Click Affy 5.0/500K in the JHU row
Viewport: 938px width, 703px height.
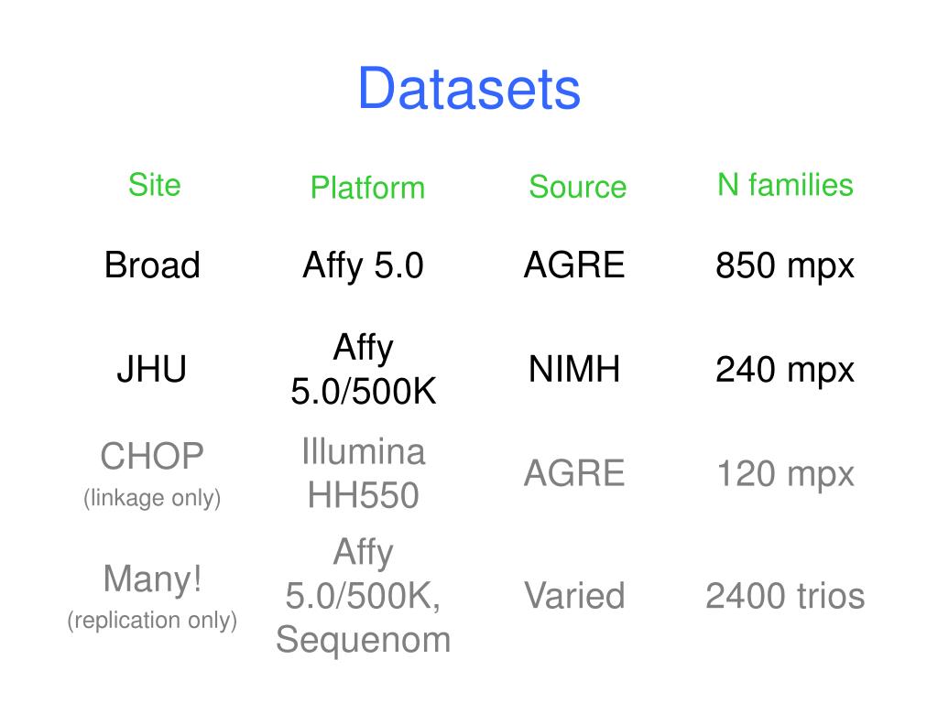[x=363, y=370]
